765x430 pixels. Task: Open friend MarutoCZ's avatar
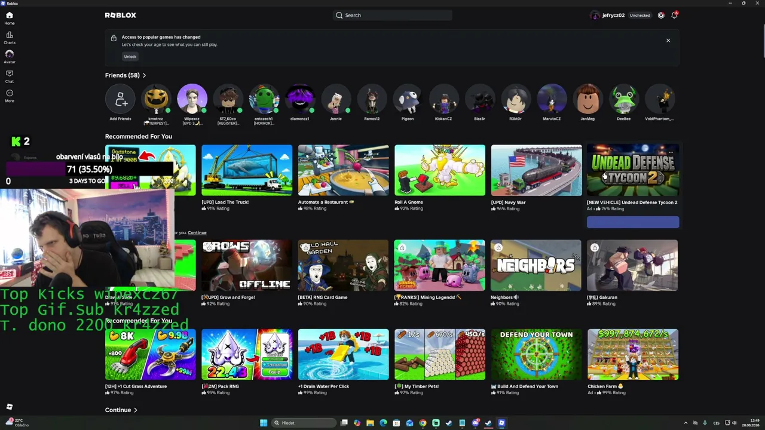click(x=552, y=100)
